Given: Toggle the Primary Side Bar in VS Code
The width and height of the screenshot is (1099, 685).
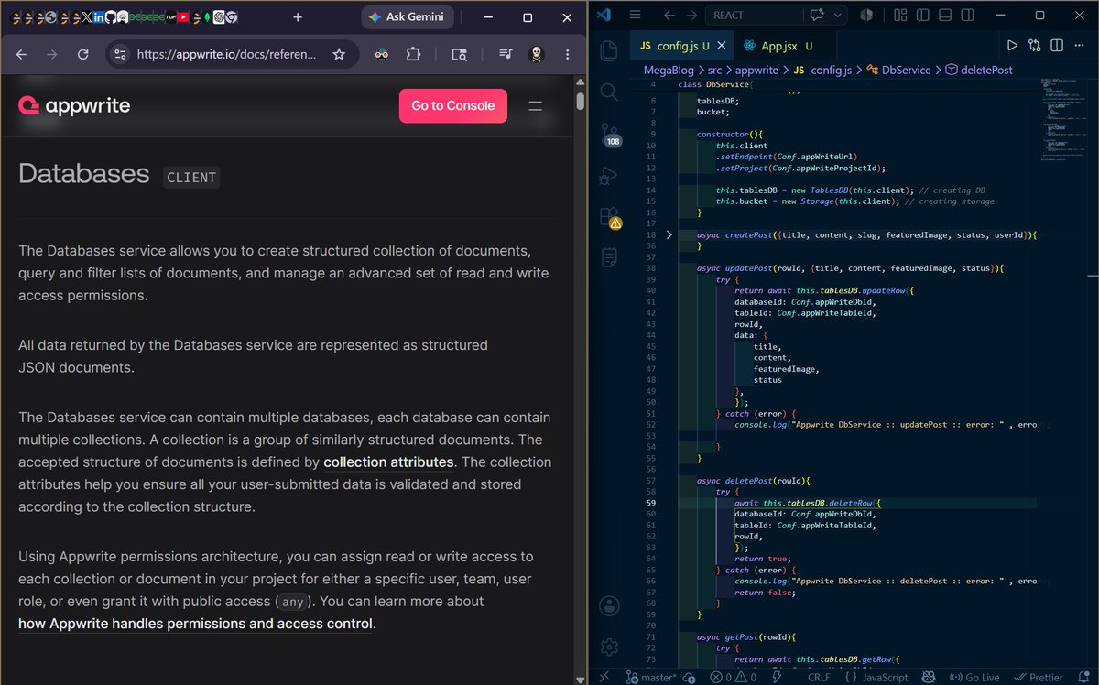Looking at the screenshot, I should tap(923, 16).
